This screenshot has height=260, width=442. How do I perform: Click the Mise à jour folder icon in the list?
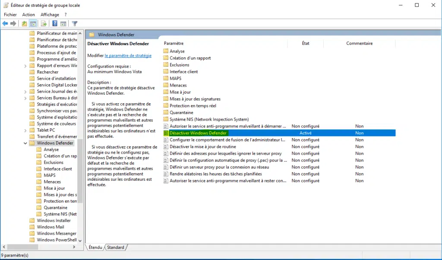pos(166,92)
